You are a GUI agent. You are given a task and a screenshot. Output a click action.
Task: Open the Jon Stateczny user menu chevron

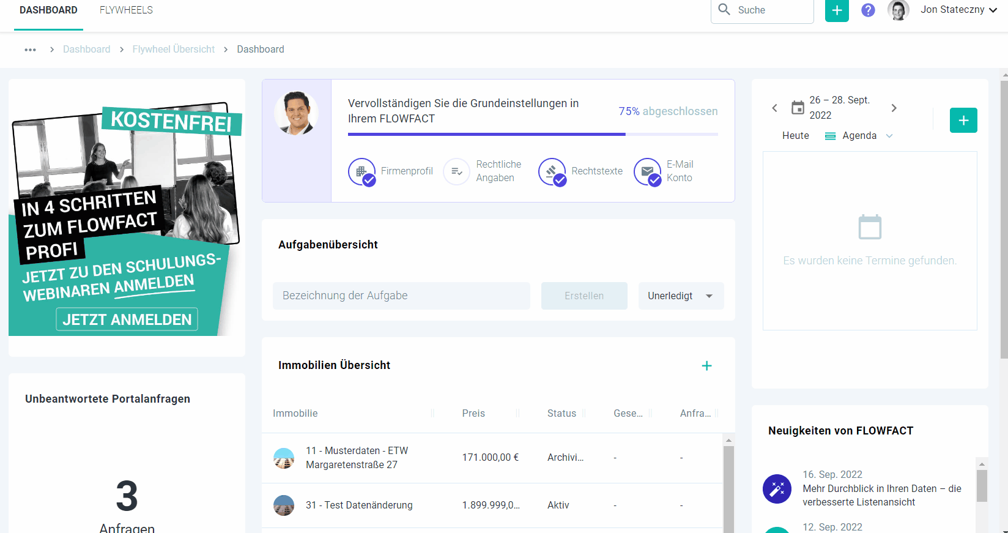click(x=993, y=10)
